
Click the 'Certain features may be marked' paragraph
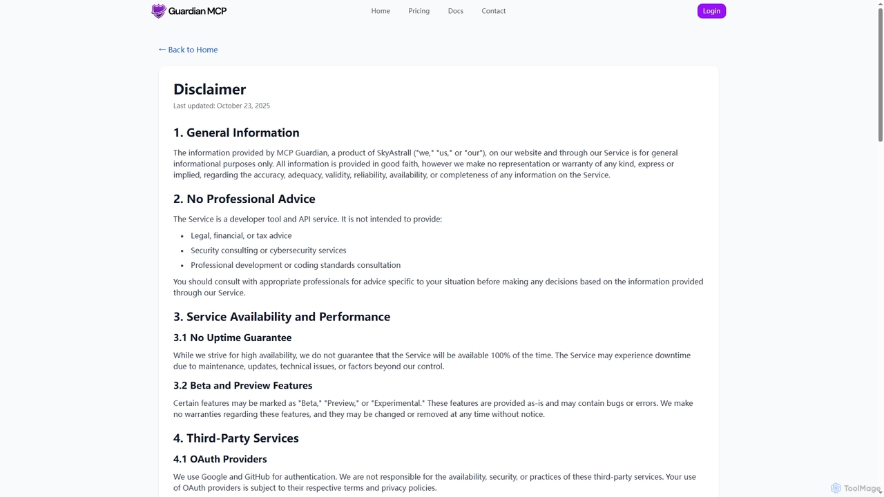click(x=433, y=409)
